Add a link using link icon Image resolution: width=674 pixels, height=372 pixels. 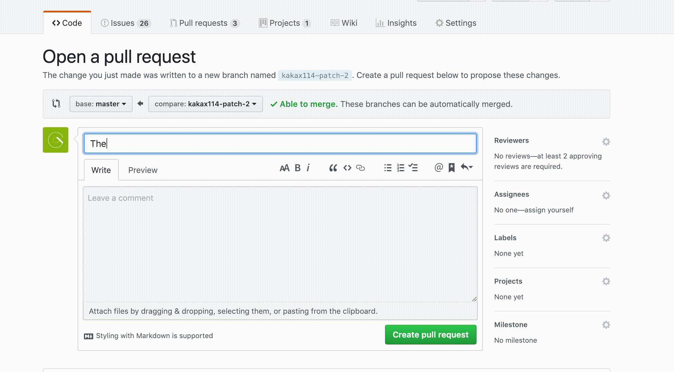click(360, 168)
